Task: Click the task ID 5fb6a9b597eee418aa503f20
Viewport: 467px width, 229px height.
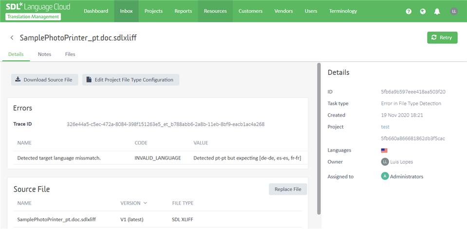Action: tap(413, 92)
